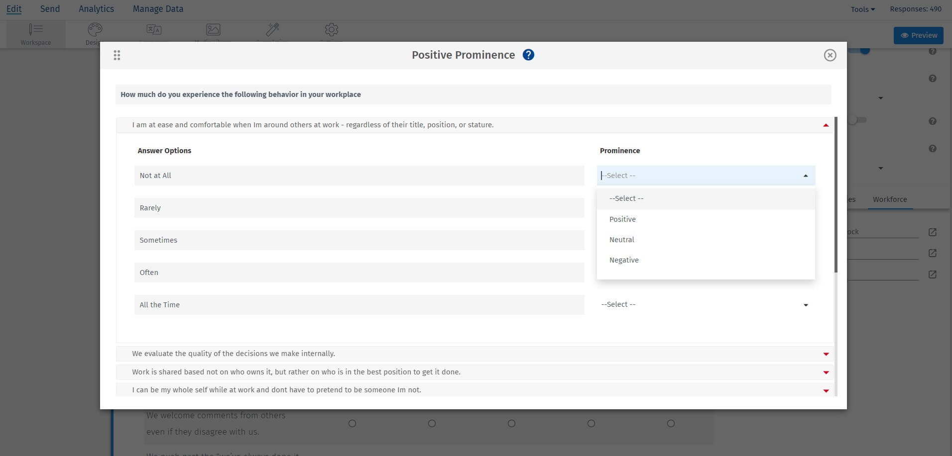This screenshot has height=456, width=952.
Task: Open the second --Select-- Prominence dropdown
Action: click(x=706, y=304)
